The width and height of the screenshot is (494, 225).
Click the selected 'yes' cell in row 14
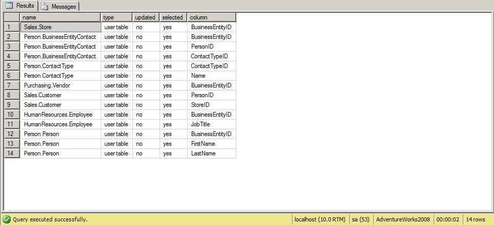coord(173,153)
